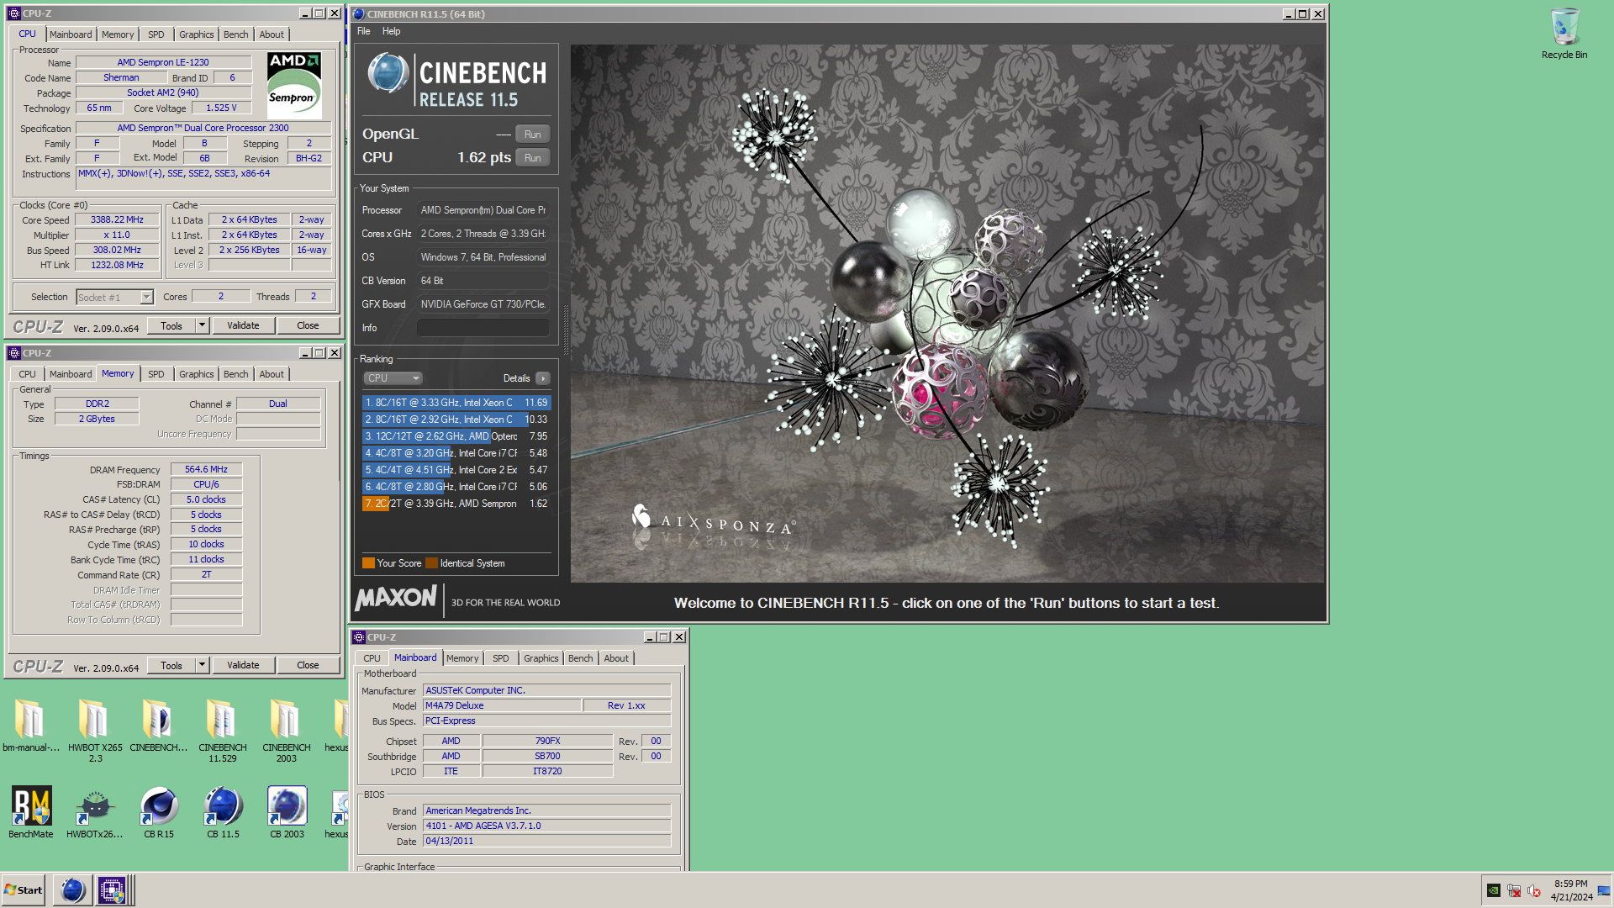1614x908 pixels.
Task: Click the Details arrow button in Ranking
Action: point(543,378)
